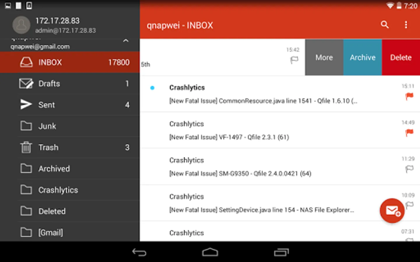
Task: Open the Deleted folder
Action: [70, 211]
